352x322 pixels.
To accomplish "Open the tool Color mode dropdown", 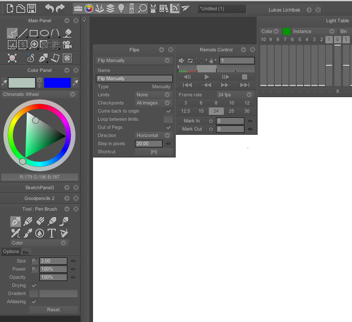I will point(39,243).
